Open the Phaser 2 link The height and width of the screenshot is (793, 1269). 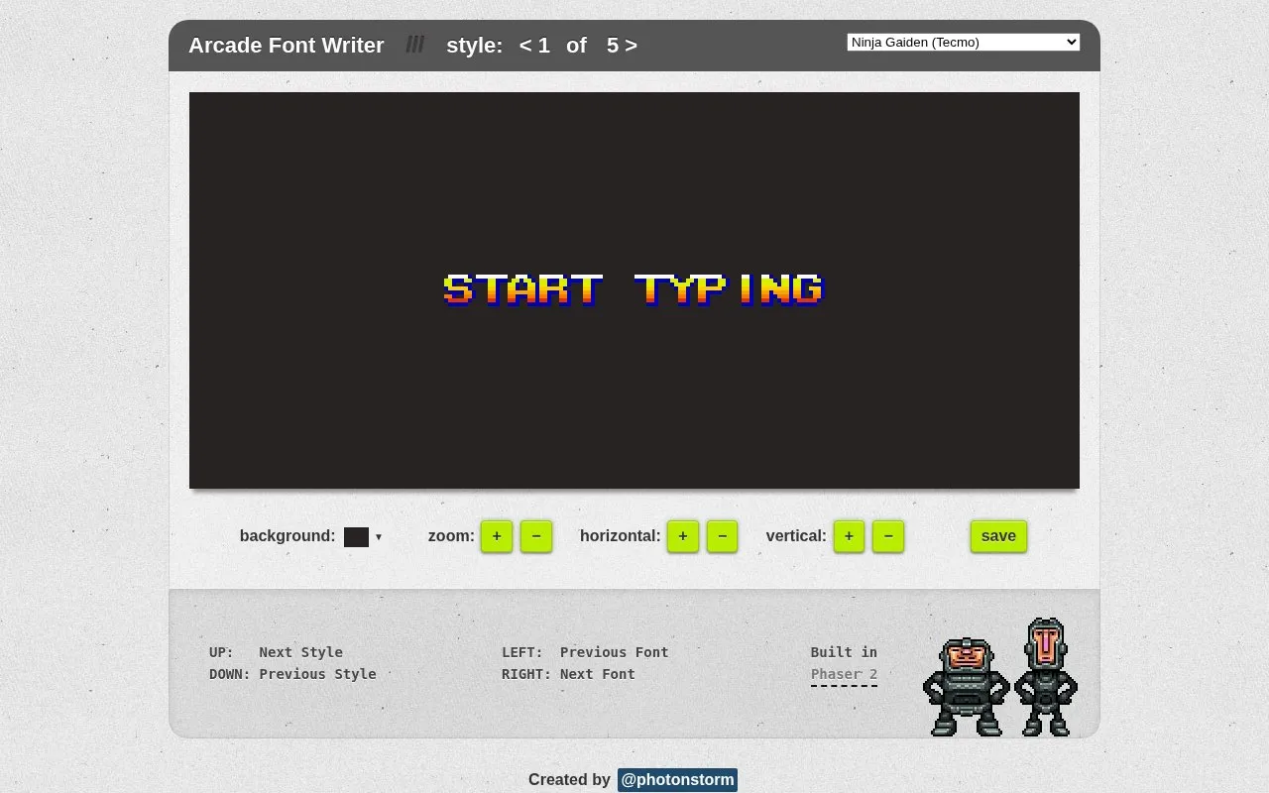(x=844, y=674)
